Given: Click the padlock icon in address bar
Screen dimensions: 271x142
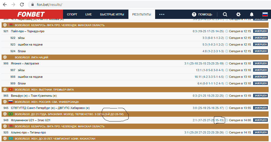Looking at the screenshot, I should (x=33, y=5).
